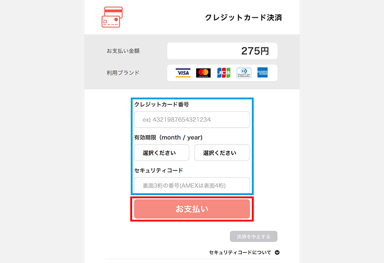Click the 利用ブランド label
The height and width of the screenshot is (263, 384).
tap(123, 73)
